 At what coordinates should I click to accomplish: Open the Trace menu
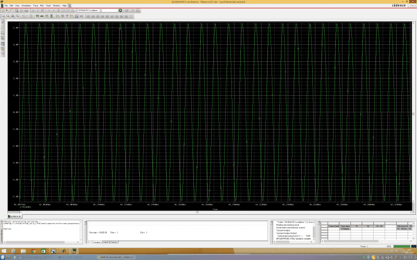point(35,5)
